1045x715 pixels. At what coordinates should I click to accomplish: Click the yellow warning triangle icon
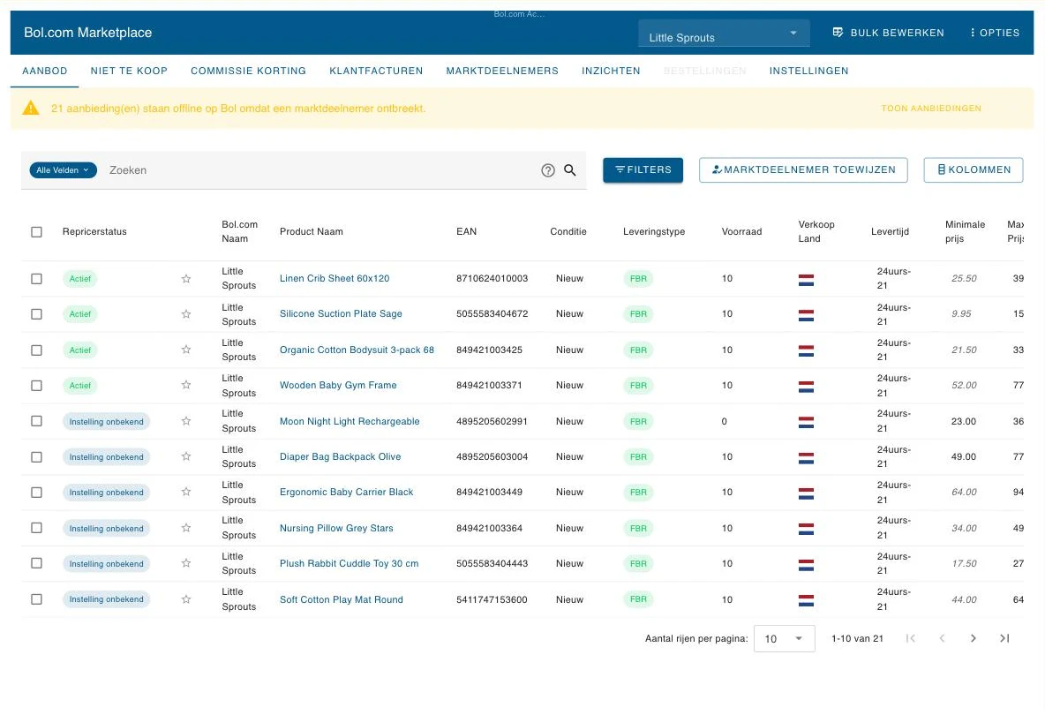tap(31, 108)
